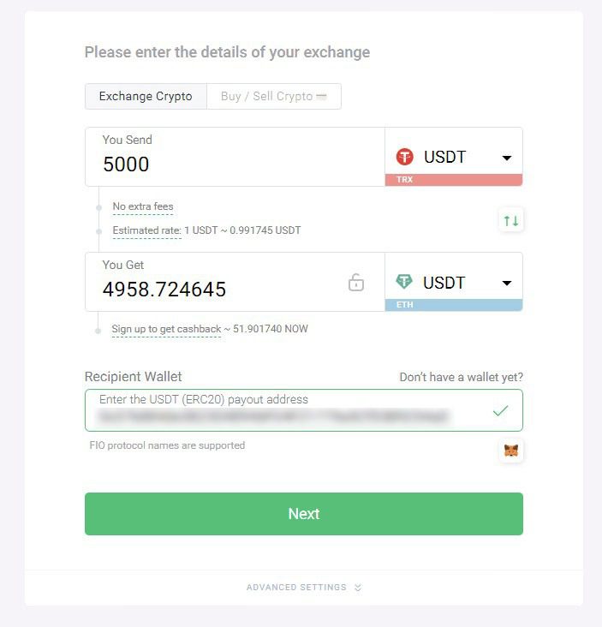Click the green address validation checkmark
602x627 pixels.
[500, 411]
